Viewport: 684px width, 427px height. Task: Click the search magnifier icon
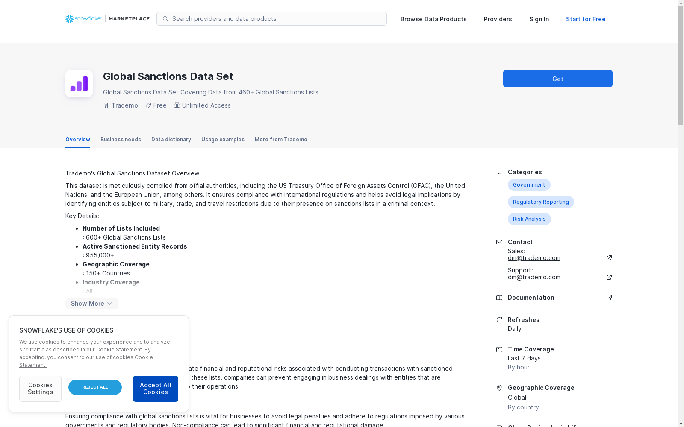(165, 19)
